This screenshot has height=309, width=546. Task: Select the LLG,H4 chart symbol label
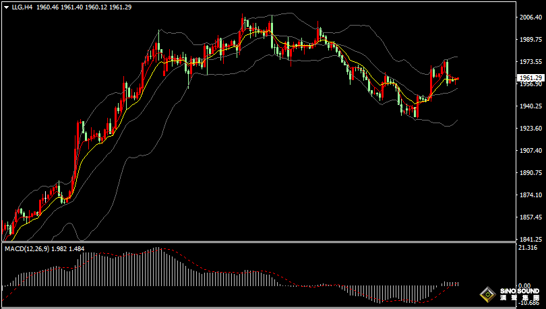(22, 7)
